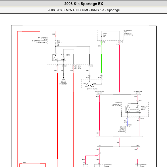Click the 'GRN' wire color label

(100, 46)
